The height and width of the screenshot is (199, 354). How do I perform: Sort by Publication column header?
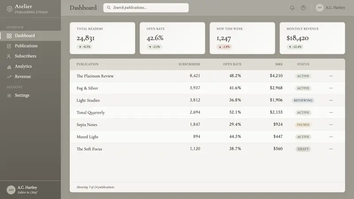pos(87,64)
